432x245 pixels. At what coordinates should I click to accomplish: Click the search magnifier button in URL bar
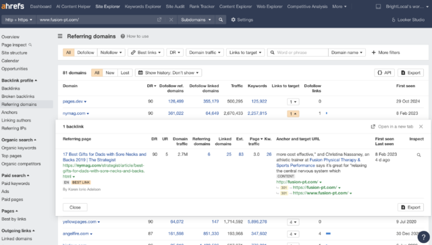pos(221,20)
